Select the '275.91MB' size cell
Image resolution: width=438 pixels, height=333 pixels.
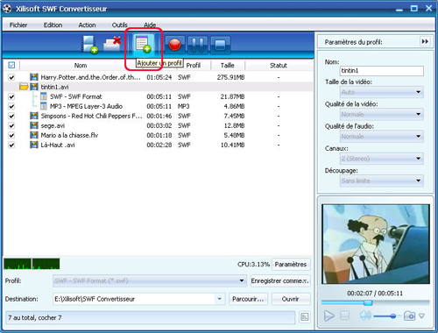[230, 77]
